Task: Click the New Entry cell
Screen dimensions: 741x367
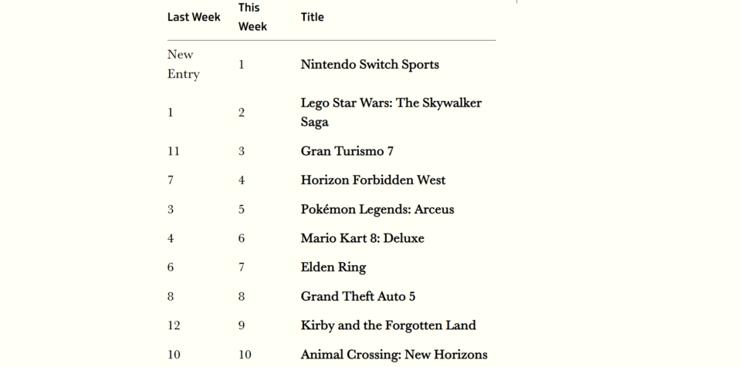Action: pos(184,65)
